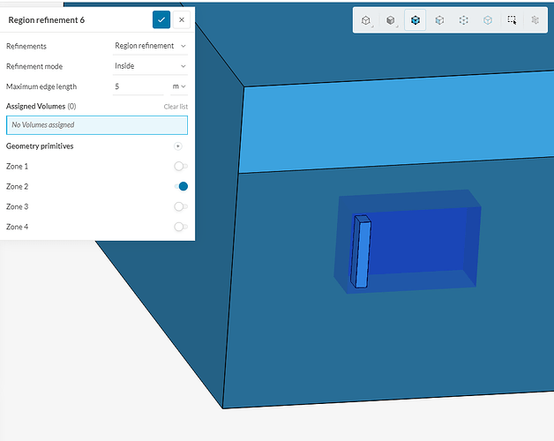This screenshot has width=554, height=441.
Task: Choose the dotted-outline cube view icon
Action: coord(463,20)
